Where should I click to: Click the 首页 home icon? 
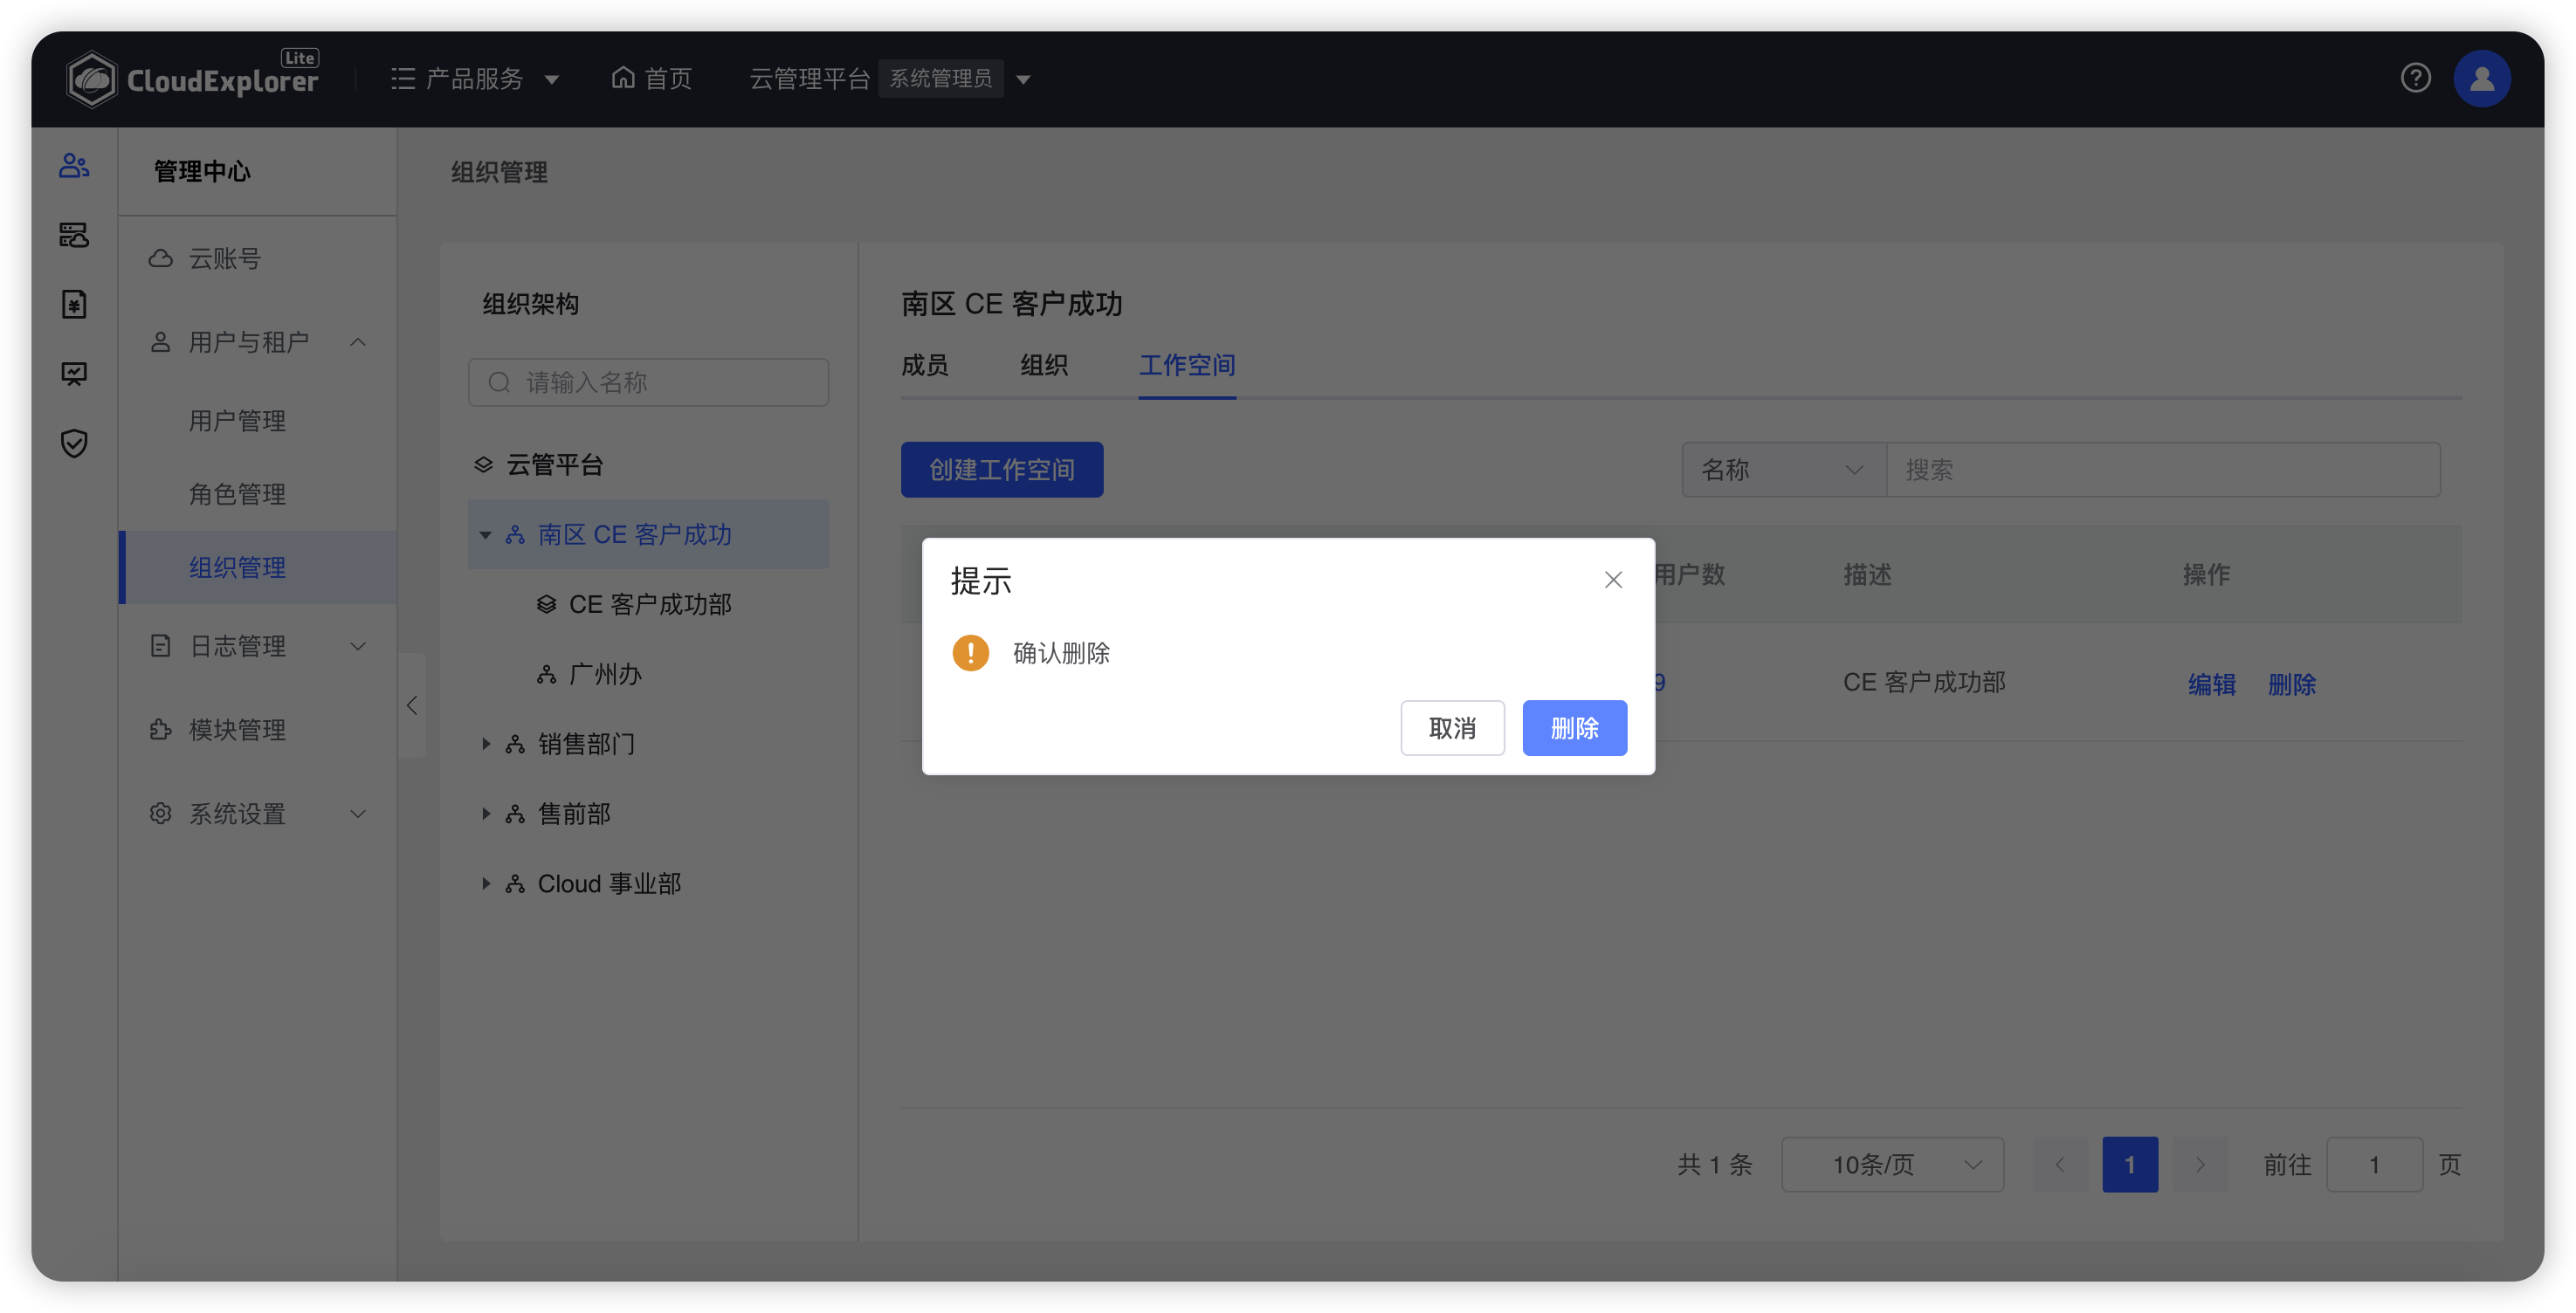[x=623, y=78]
